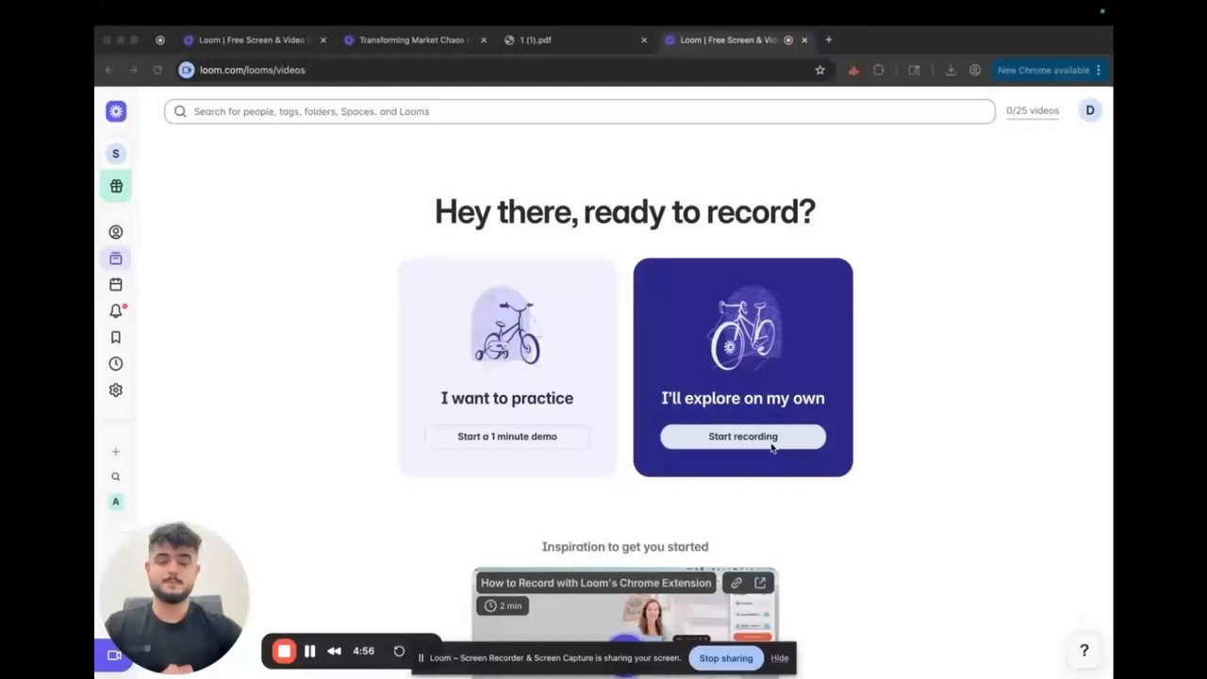The image size is (1207, 679).
Task: Close the 1 (1).pdf tab
Action: point(644,41)
